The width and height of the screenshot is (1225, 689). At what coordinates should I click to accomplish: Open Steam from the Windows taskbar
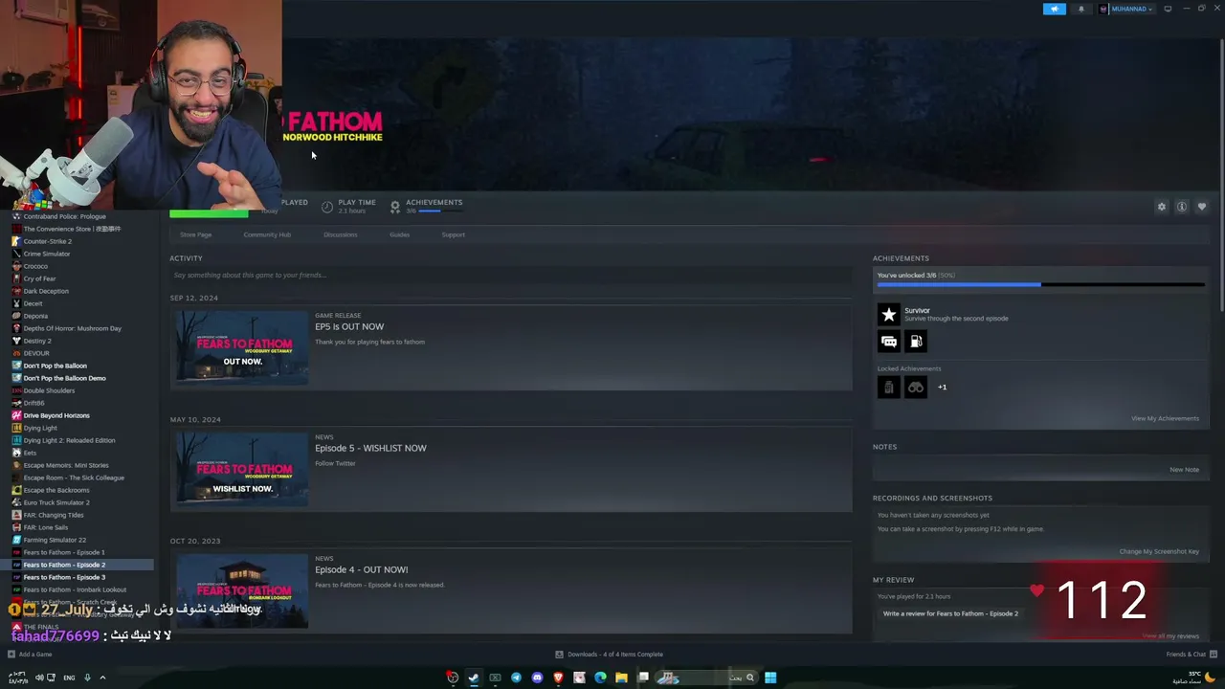(474, 678)
